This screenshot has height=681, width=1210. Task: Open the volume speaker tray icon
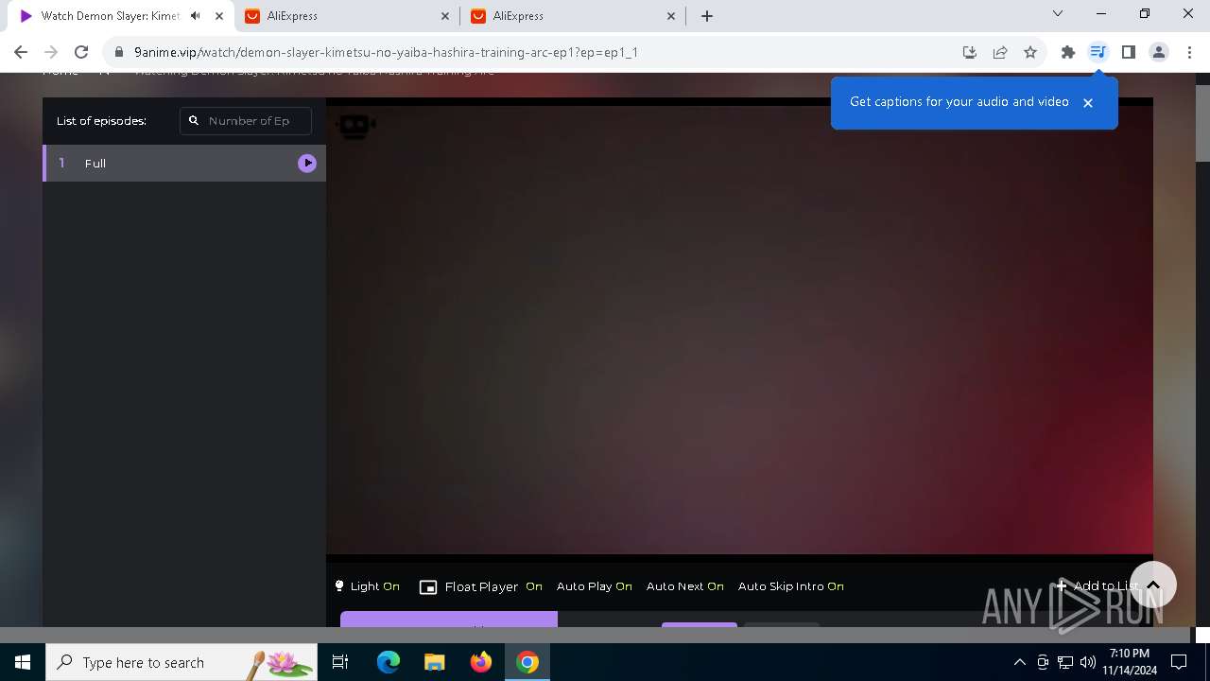[x=1088, y=662]
